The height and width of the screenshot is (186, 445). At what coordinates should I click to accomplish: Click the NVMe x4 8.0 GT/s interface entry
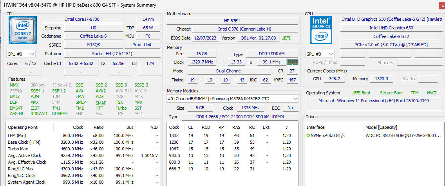[327, 135]
